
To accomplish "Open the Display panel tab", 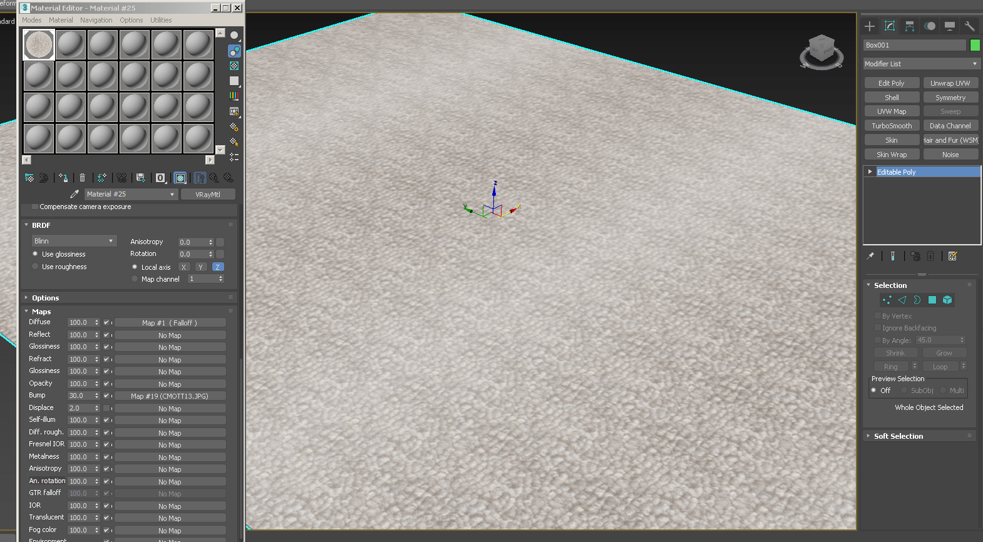I will pos(950,26).
